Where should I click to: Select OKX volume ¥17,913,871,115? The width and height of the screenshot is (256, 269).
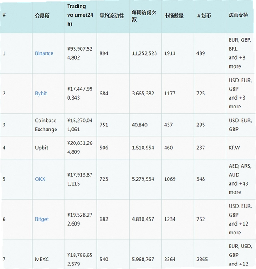coord(80,179)
